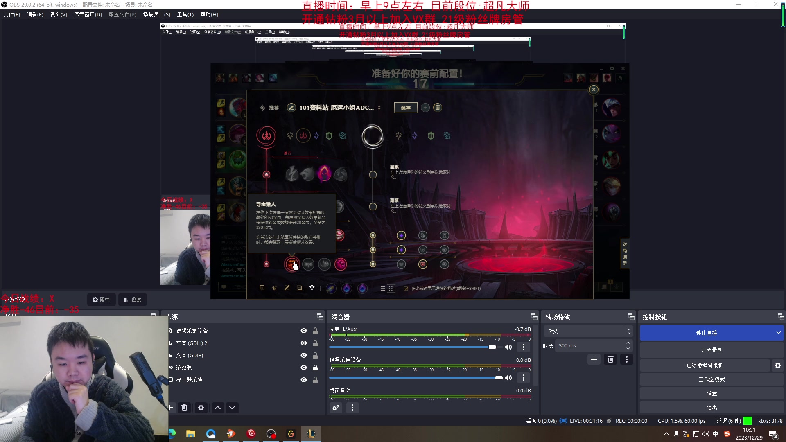Open League of Legends client on taskbar
The width and height of the screenshot is (786, 442).
click(311, 434)
